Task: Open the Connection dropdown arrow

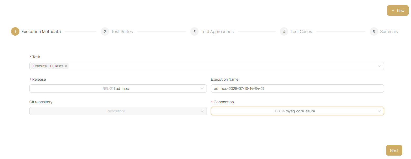Action: (379, 111)
